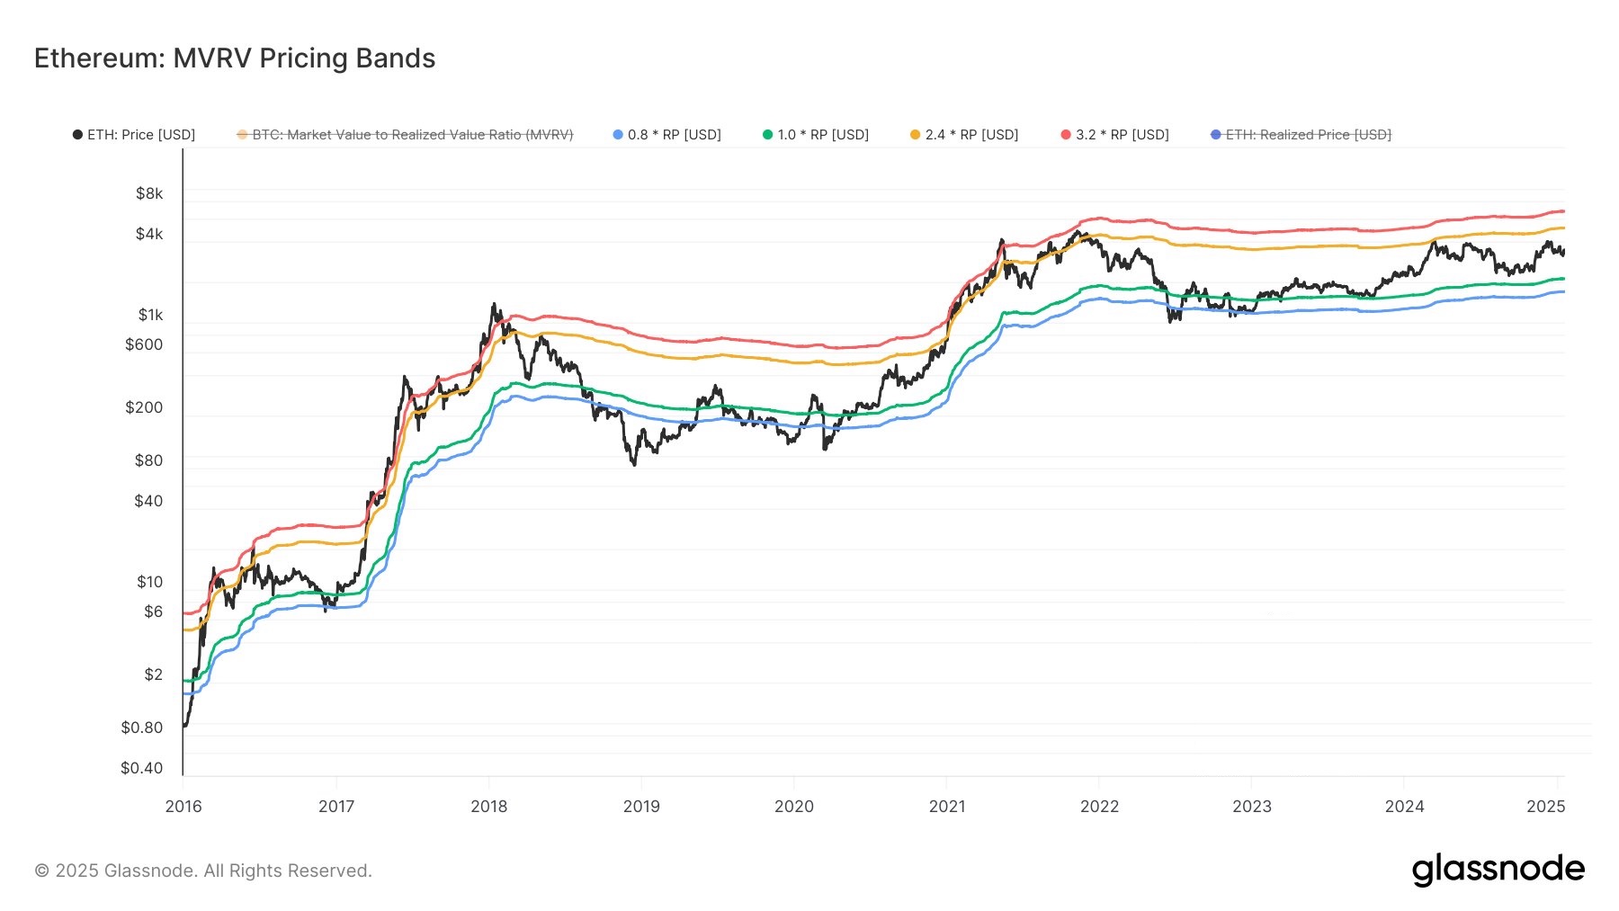Click the green 1.0 * RP legend dot
Screen dimensions: 1619x911
(x=767, y=135)
